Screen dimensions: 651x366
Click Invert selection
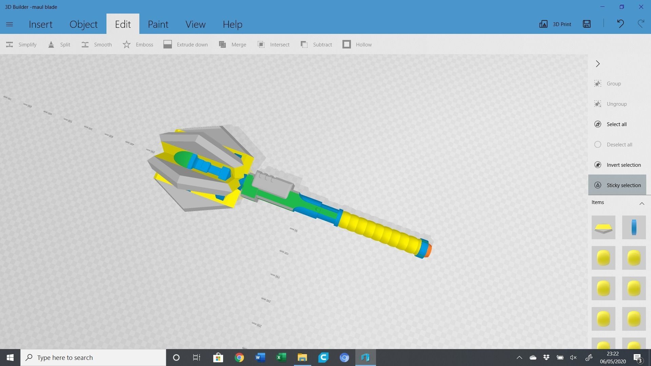pyautogui.click(x=617, y=165)
